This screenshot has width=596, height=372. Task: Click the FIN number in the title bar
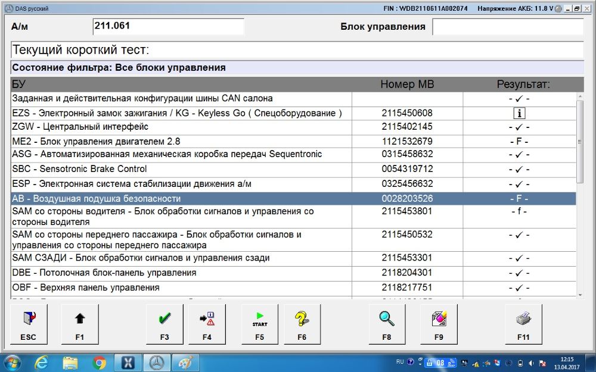click(426, 8)
